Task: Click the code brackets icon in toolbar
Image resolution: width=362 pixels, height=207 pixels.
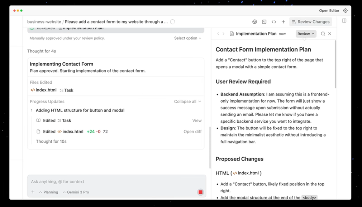Action: pos(274,22)
